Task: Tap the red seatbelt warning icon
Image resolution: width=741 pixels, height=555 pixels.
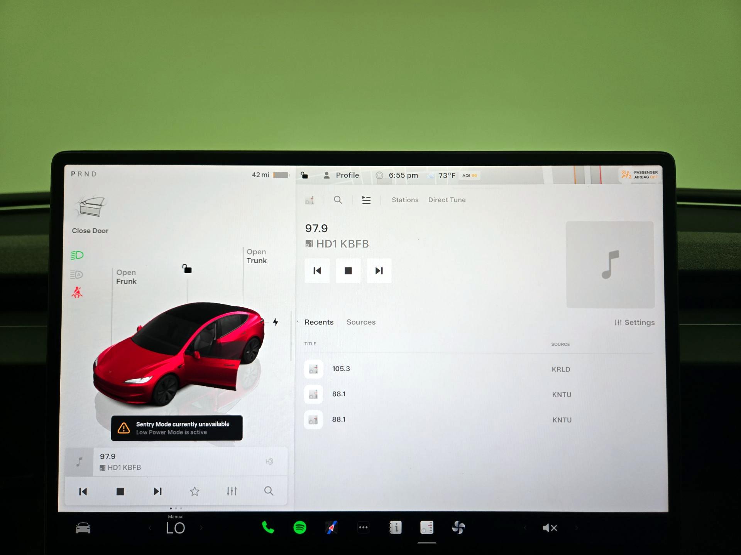Action: tap(77, 293)
